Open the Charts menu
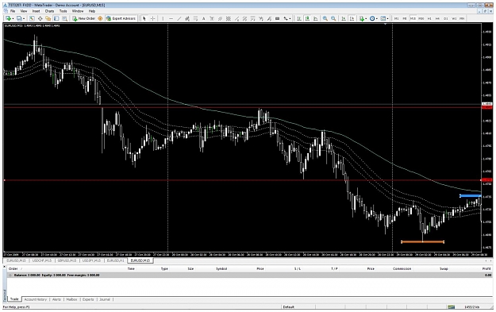 [x=49, y=11]
